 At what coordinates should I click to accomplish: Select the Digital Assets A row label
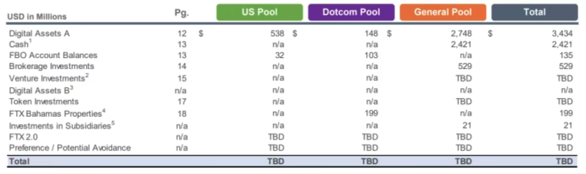[39, 34]
